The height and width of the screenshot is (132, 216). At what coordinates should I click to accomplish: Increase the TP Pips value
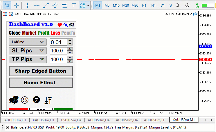70,58
